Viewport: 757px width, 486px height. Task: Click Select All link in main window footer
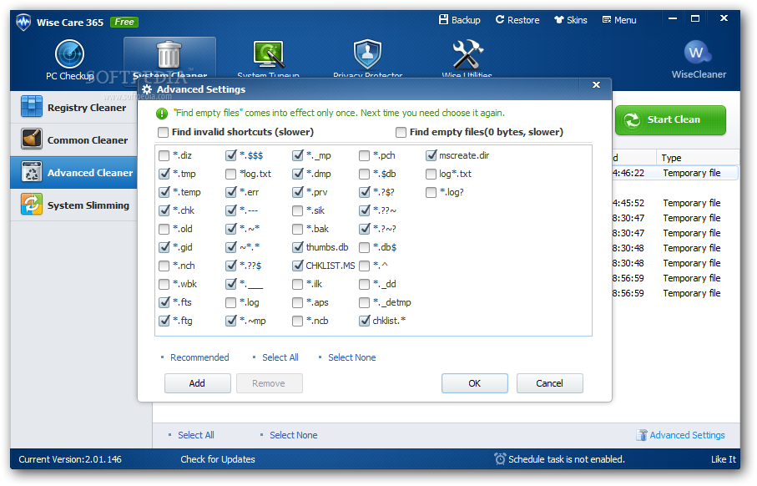pos(196,435)
